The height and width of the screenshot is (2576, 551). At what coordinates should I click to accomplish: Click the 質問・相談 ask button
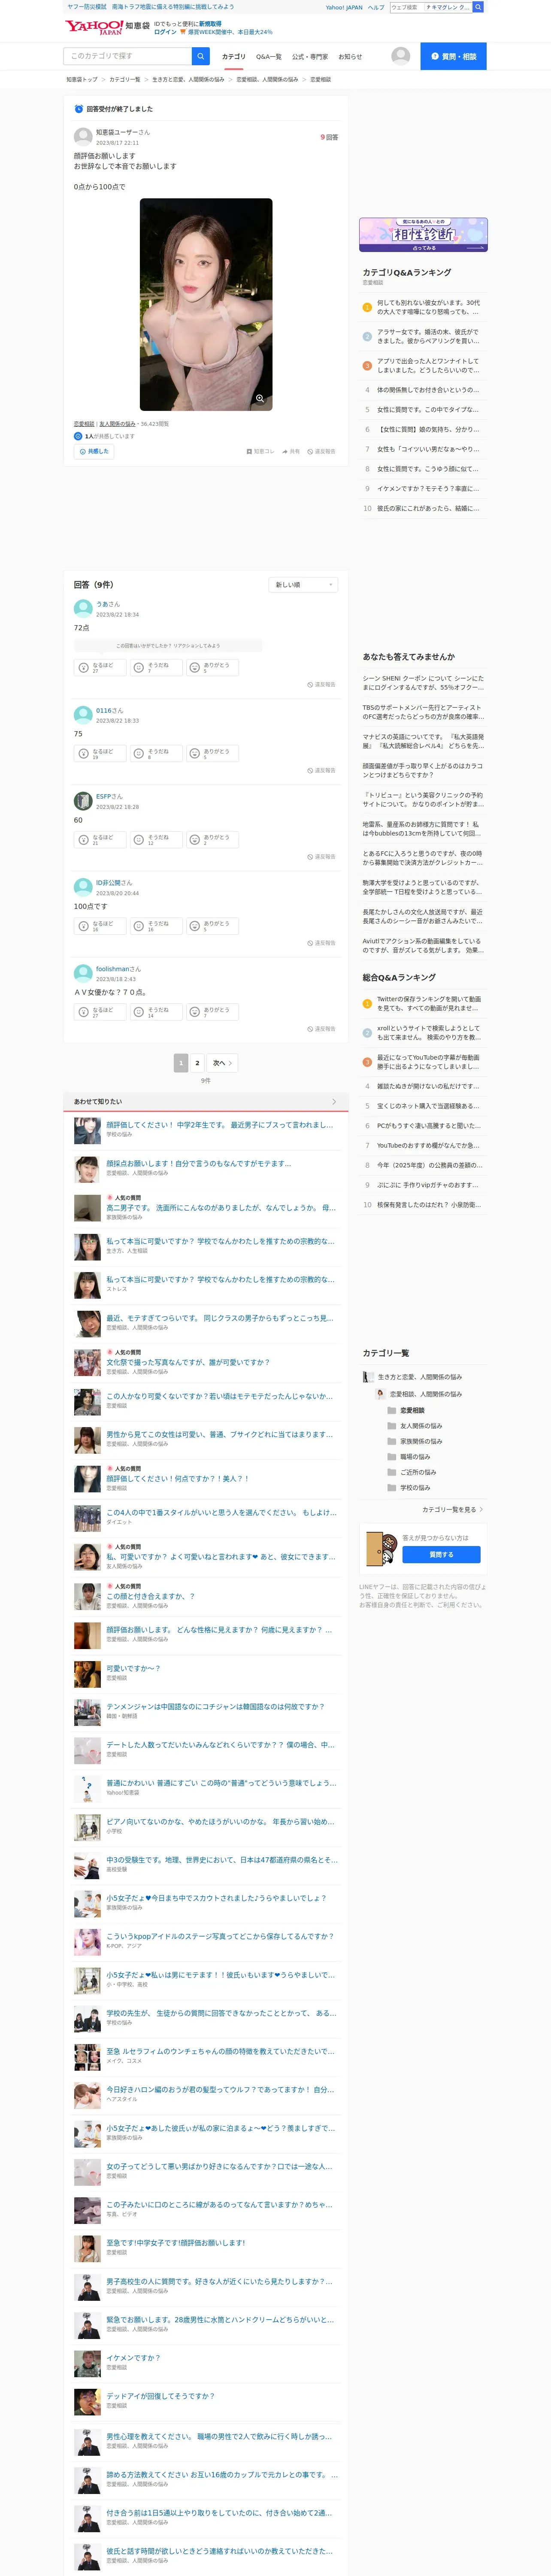click(x=453, y=56)
